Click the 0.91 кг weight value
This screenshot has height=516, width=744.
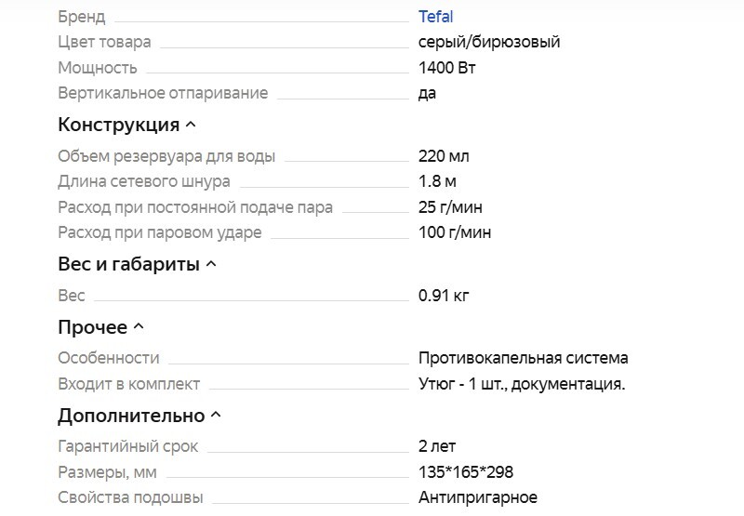point(445,296)
